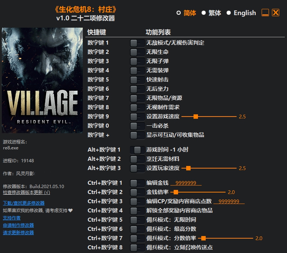Viewport: 287px width, 253px height.
Task: Enable 快速射击 toggle
Action: [137, 80]
